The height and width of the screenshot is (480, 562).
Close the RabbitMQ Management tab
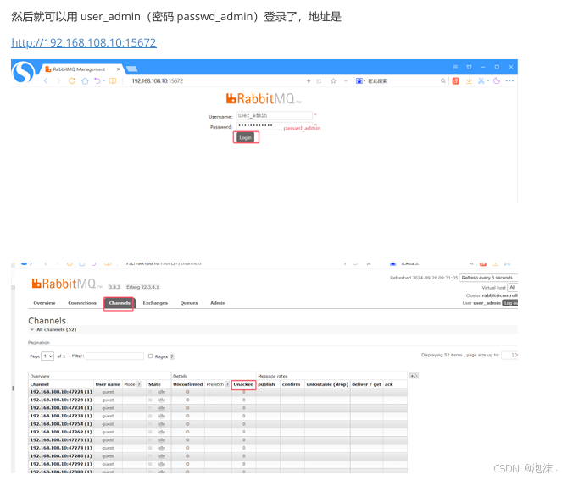tap(119, 69)
